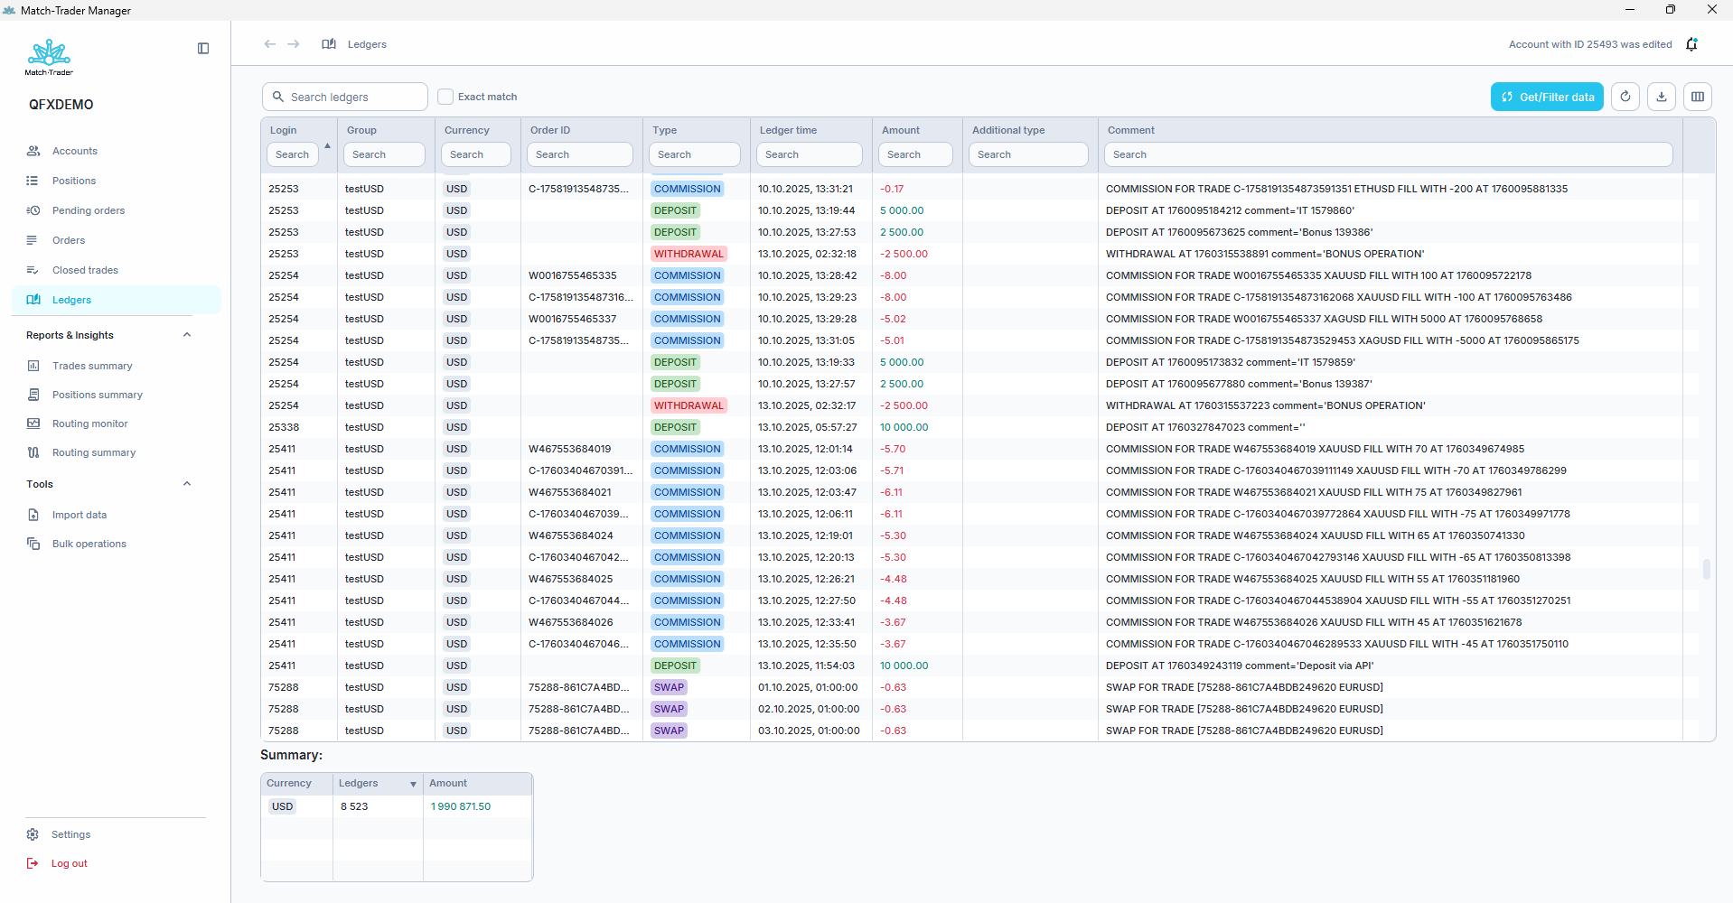The height and width of the screenshot is (903, 1733).
Task: Navigate back with the left arrow
Action: (269, 44)
